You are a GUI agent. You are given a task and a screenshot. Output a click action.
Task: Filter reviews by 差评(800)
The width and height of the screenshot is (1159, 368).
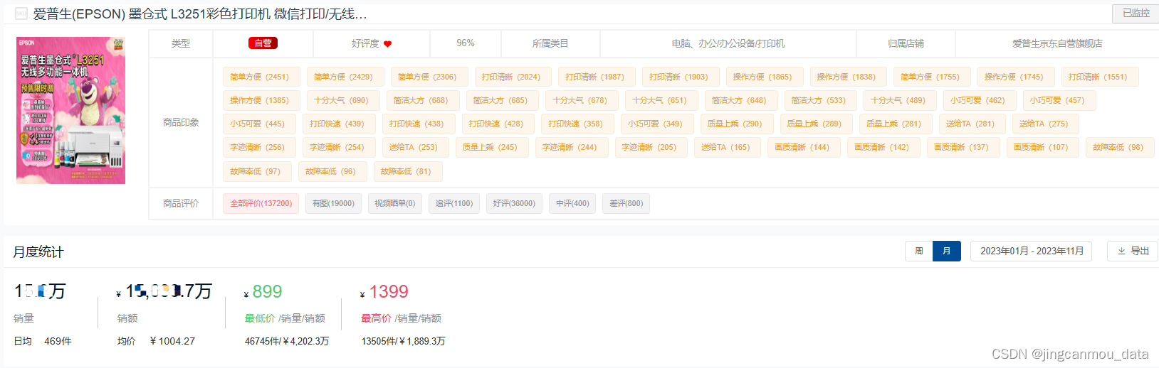pos(626,203)
